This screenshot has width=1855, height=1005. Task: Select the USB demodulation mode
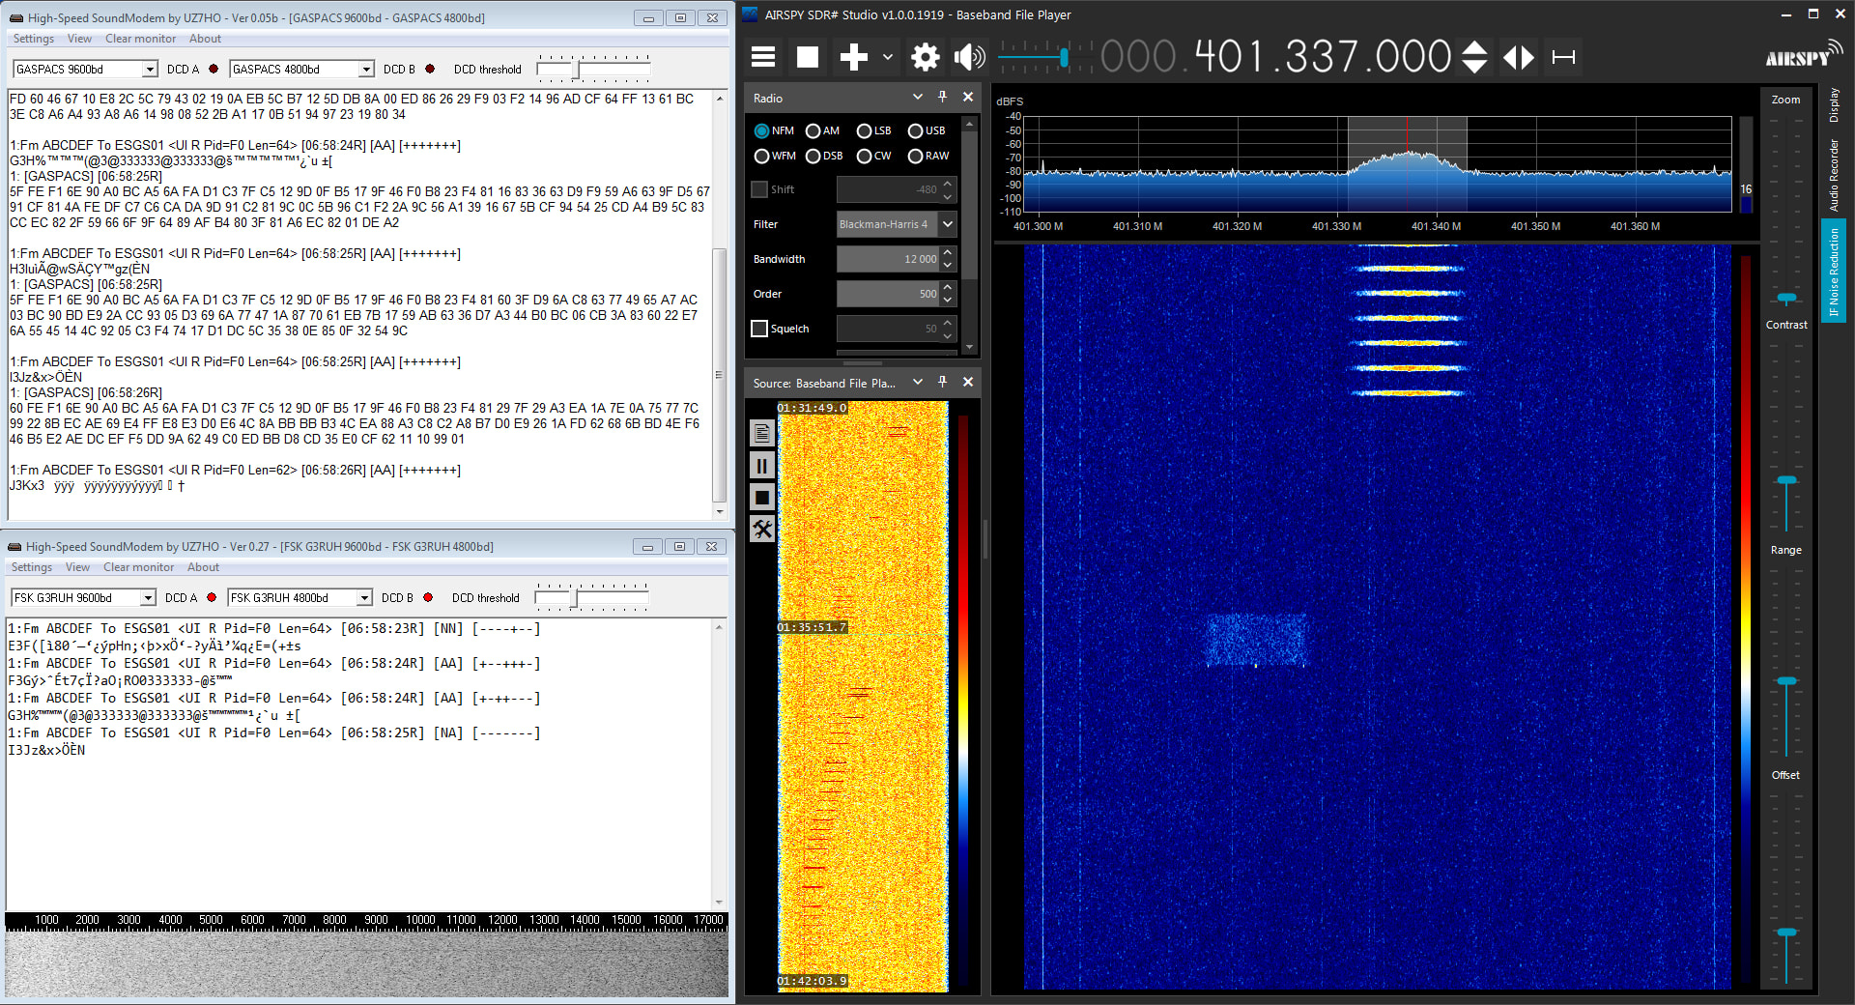915,131
